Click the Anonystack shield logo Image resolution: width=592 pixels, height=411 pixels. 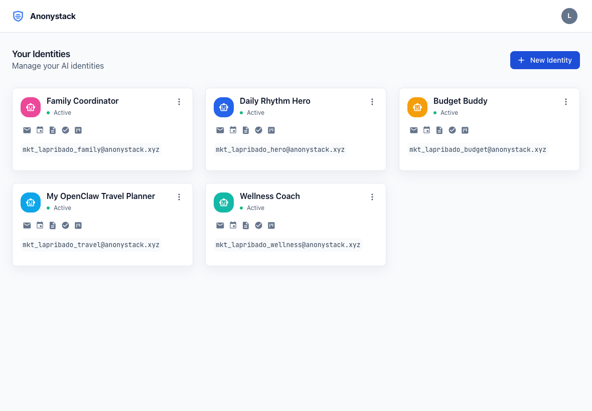pyautogui.click(x=18, y=16)
